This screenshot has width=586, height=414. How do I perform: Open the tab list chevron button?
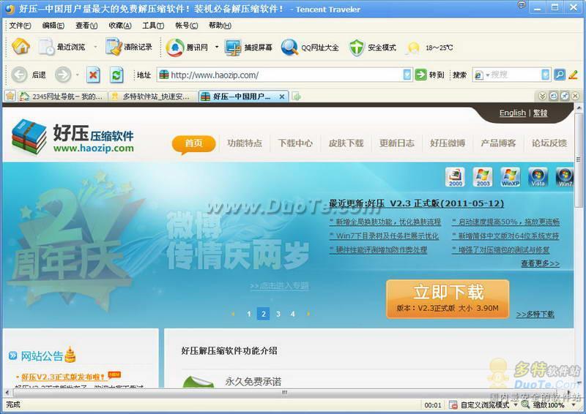[542, 97]
